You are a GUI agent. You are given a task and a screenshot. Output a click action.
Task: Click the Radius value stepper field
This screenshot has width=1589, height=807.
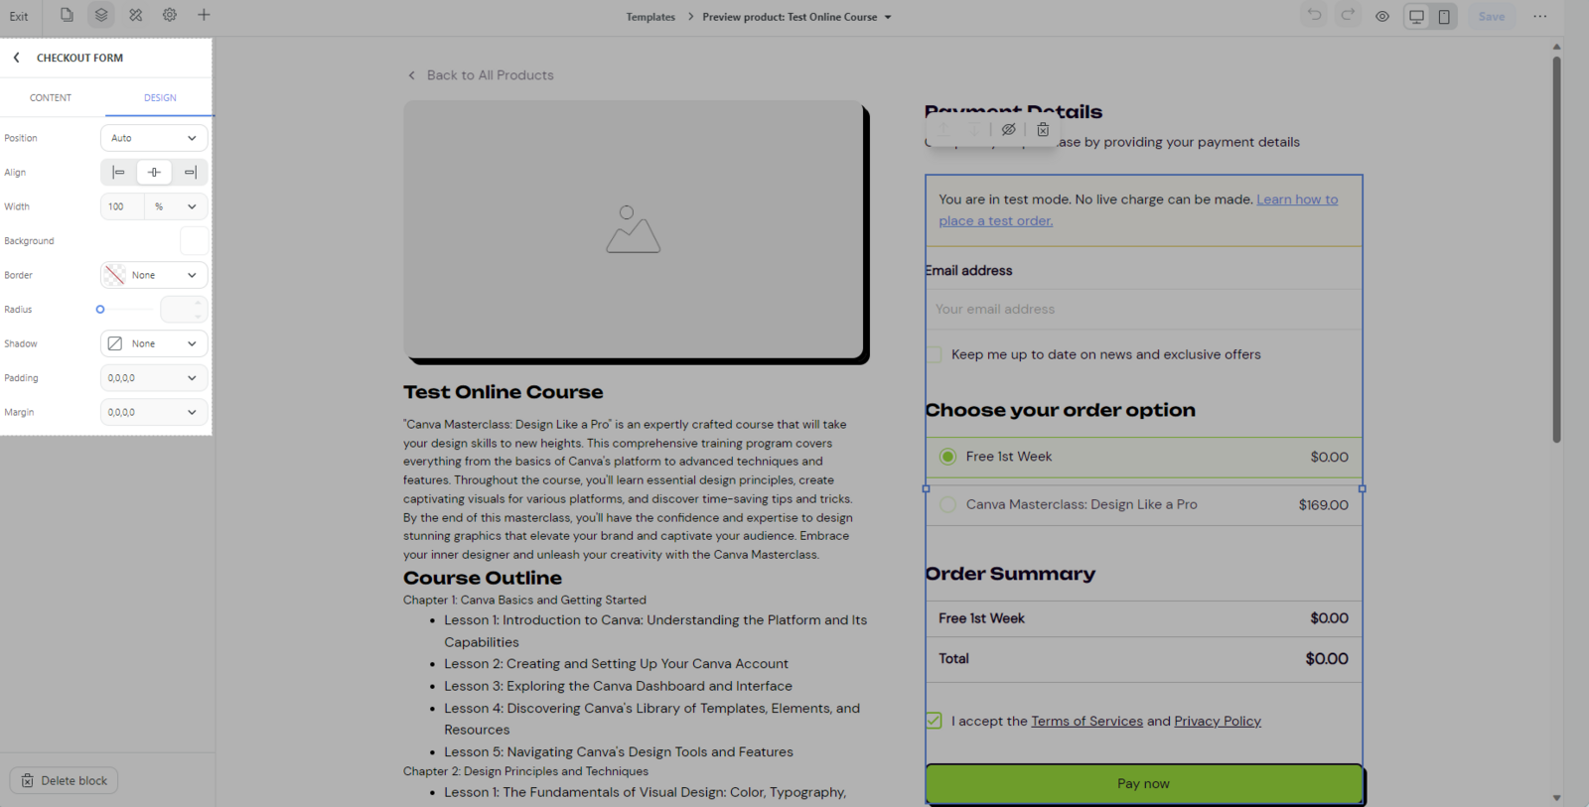click(184, 310)
